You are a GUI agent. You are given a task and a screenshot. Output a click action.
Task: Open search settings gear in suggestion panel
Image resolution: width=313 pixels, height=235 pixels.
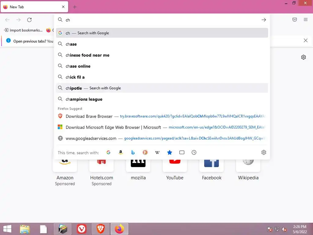pos(264,152)
